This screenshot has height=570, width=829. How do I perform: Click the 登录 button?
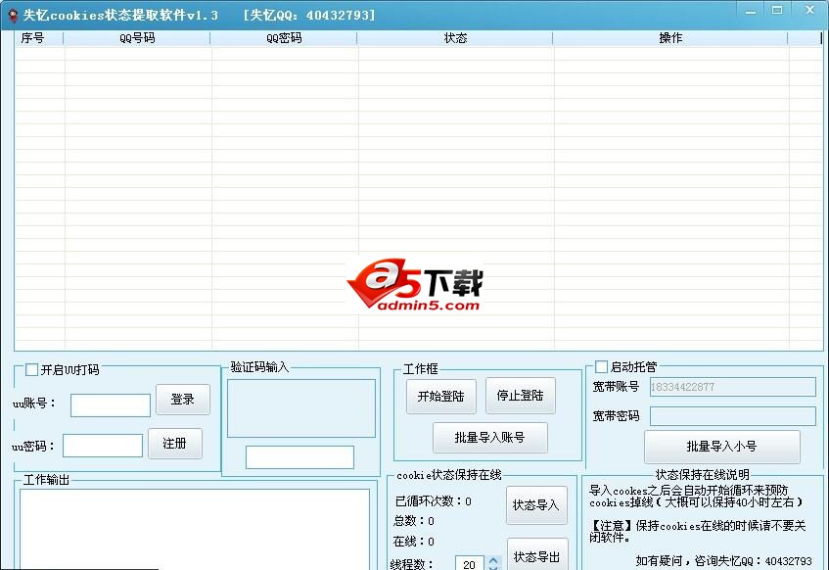[x=183, y=400]
